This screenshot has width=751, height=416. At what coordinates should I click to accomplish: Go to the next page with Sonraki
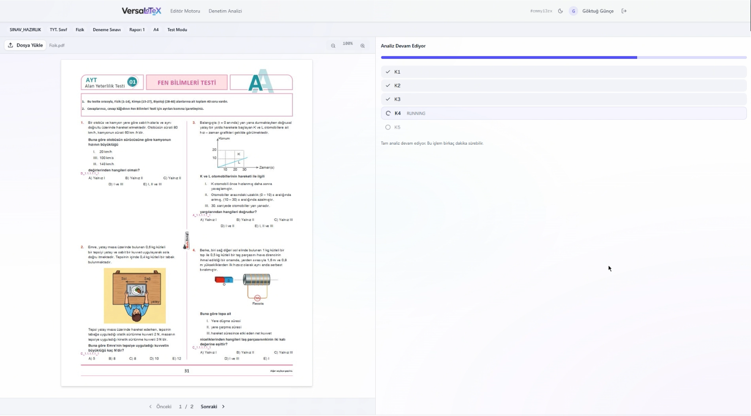point(213,407)
